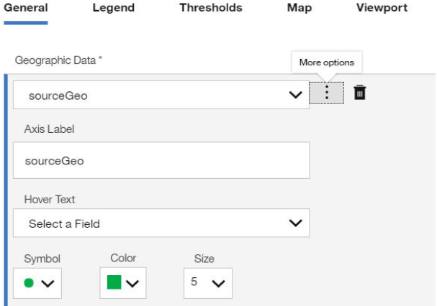The image size is (437, 306).
Task: Click the arrow next to the Size value
Action: tap(218, 284)
